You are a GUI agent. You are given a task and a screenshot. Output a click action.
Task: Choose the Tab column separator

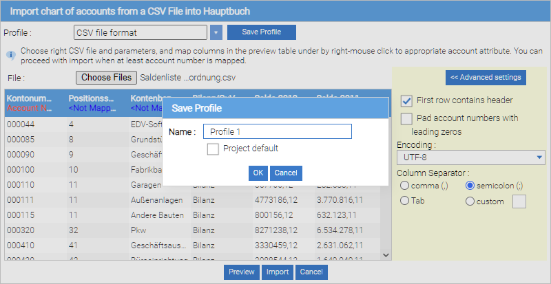(405, 201)
